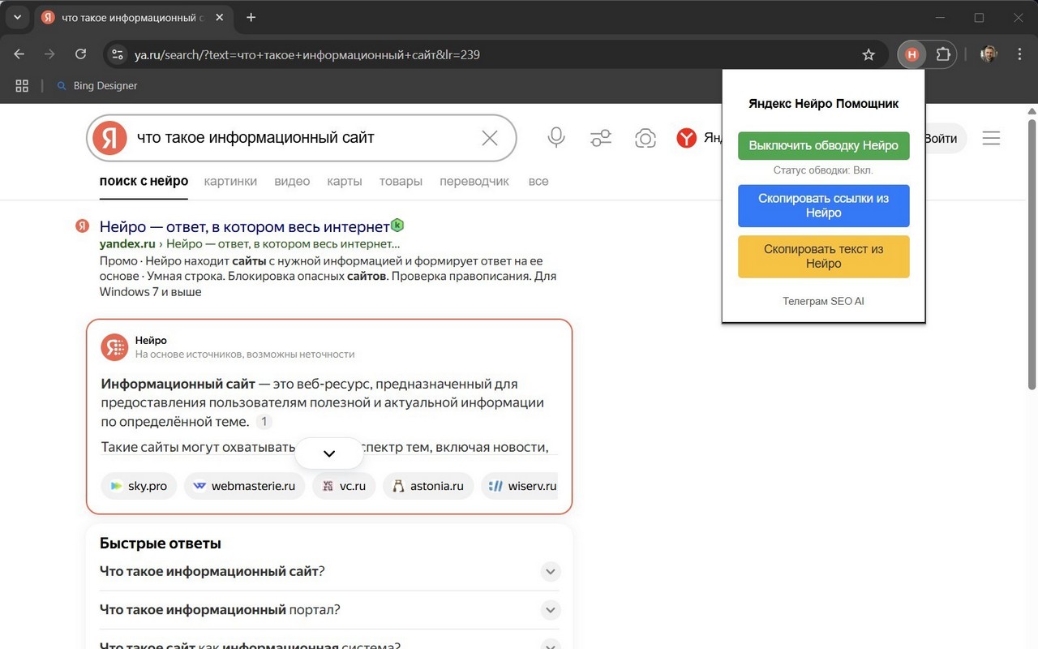This screenshot has height=649, width=1038.
Task: Click the Neuro avatar icon in answer card
Action: click(x=114, y=347)
